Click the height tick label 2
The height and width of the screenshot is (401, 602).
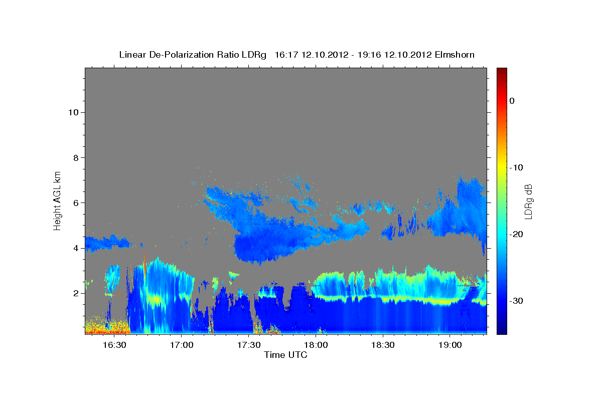pyautogui.click(x=75, y=293)
